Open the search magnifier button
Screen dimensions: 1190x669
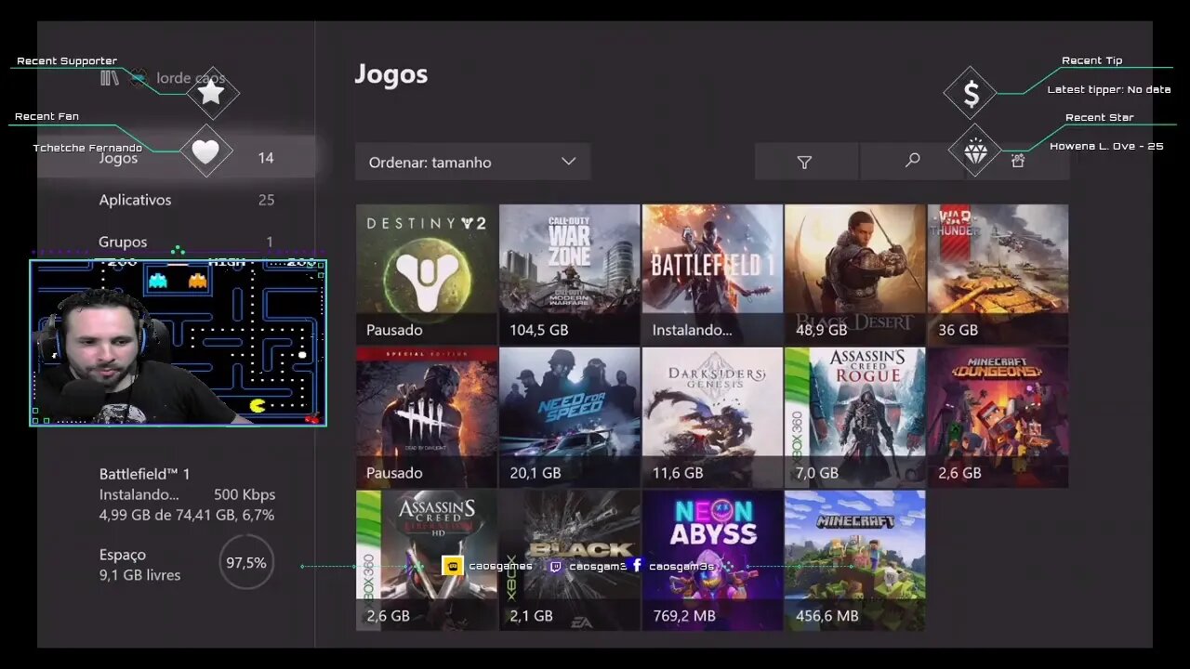[912, 162]
